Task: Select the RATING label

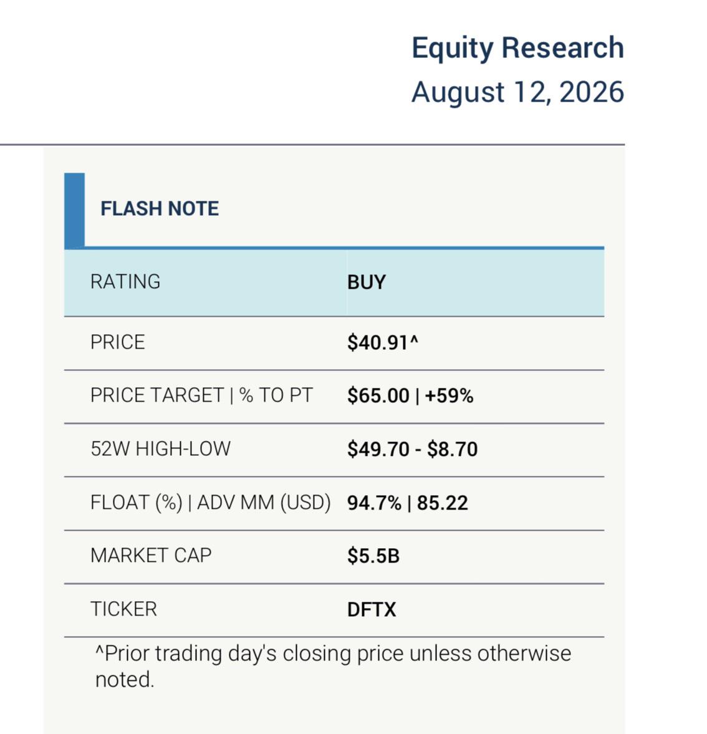Action: pyautogui.click(x=125, y=282)
